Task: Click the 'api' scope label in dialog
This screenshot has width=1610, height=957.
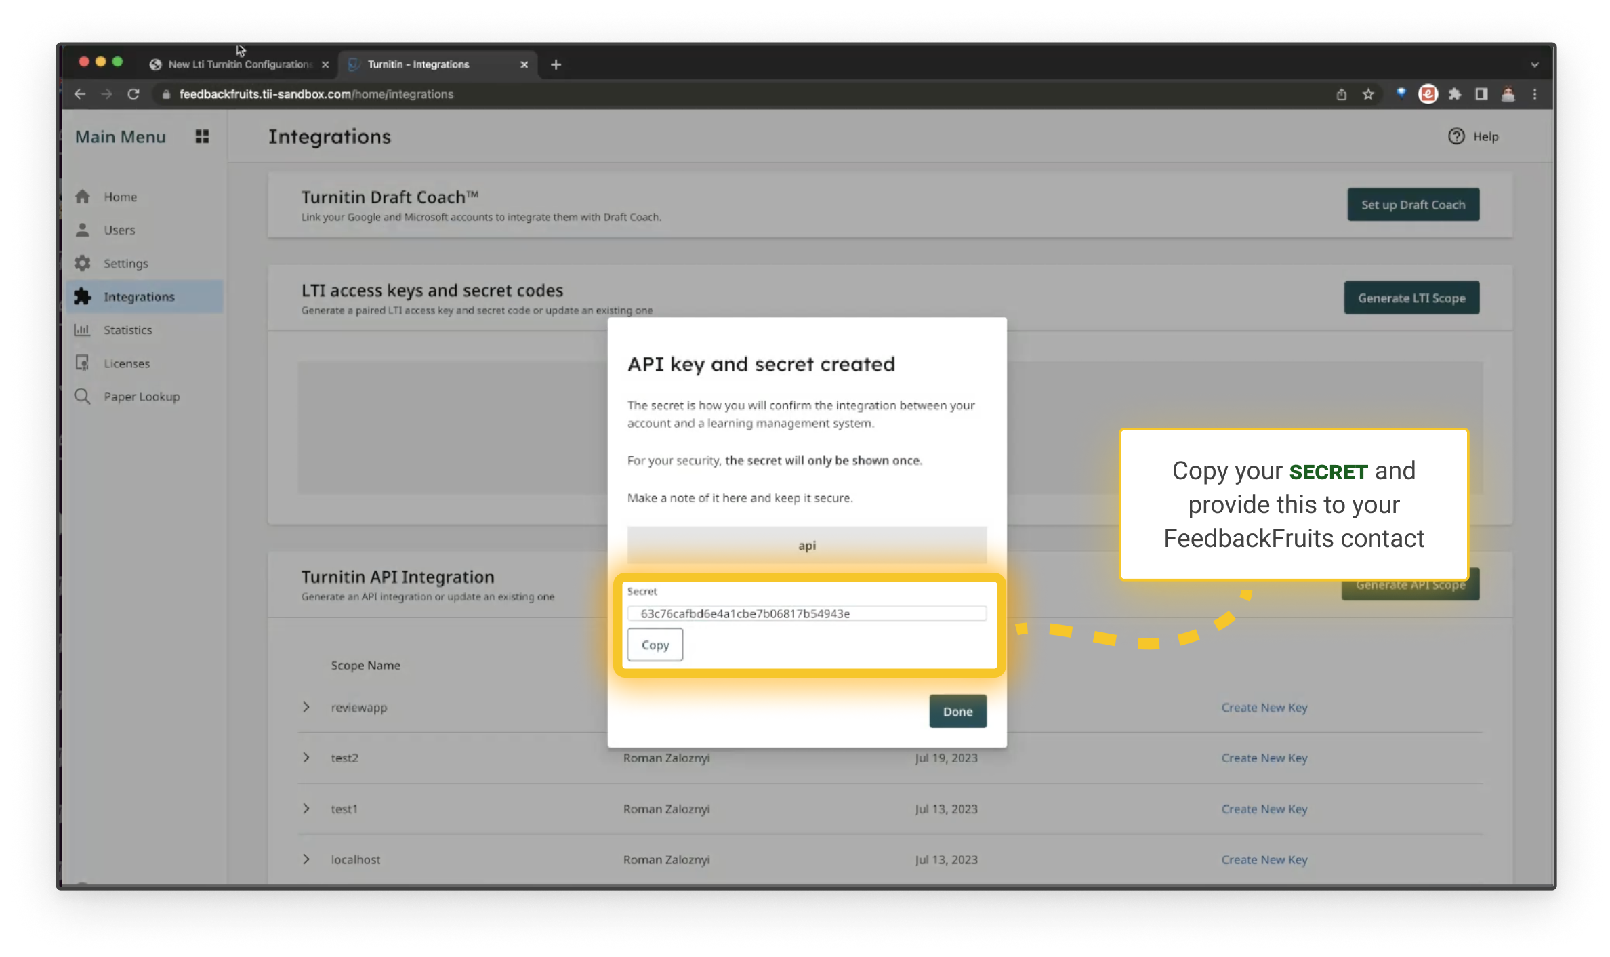Action: point(806,545)
